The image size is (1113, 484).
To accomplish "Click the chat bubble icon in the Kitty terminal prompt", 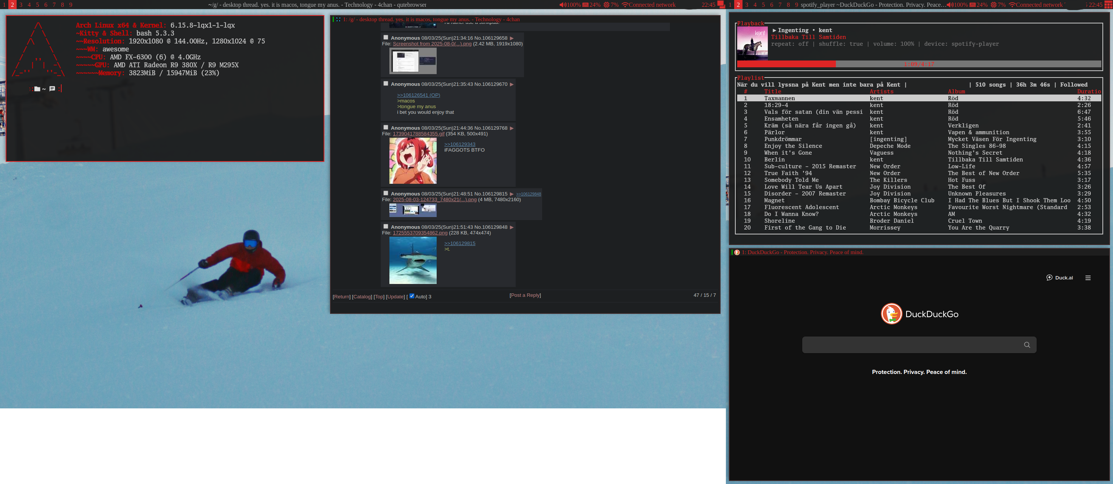I will click(52, 88).
